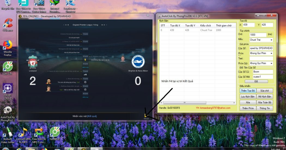286x150 pixels.
Task: Click the England Premier League round title
Action: pos(85,25)
